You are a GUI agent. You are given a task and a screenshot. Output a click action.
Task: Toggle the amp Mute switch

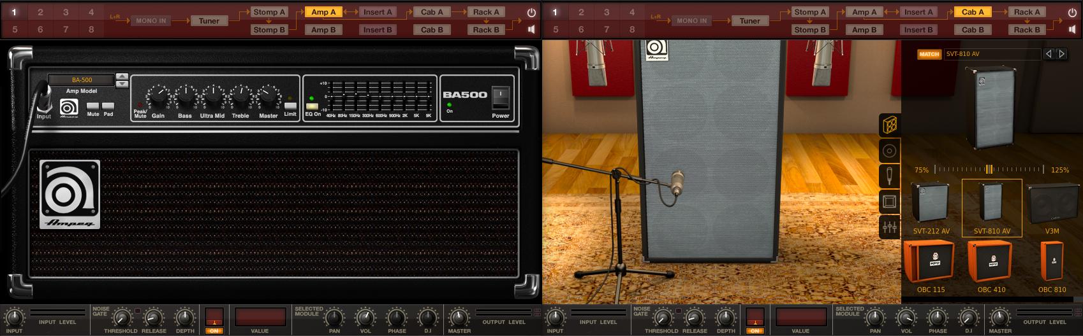tap(93, 106)
